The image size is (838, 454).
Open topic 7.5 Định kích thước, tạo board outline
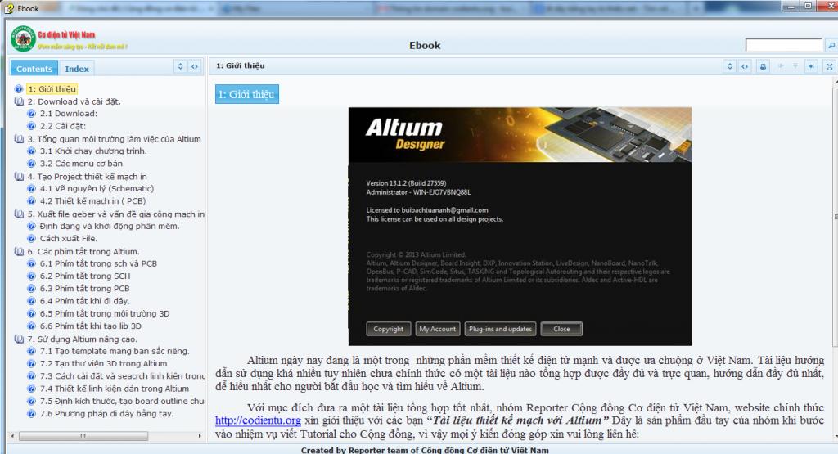123,401
